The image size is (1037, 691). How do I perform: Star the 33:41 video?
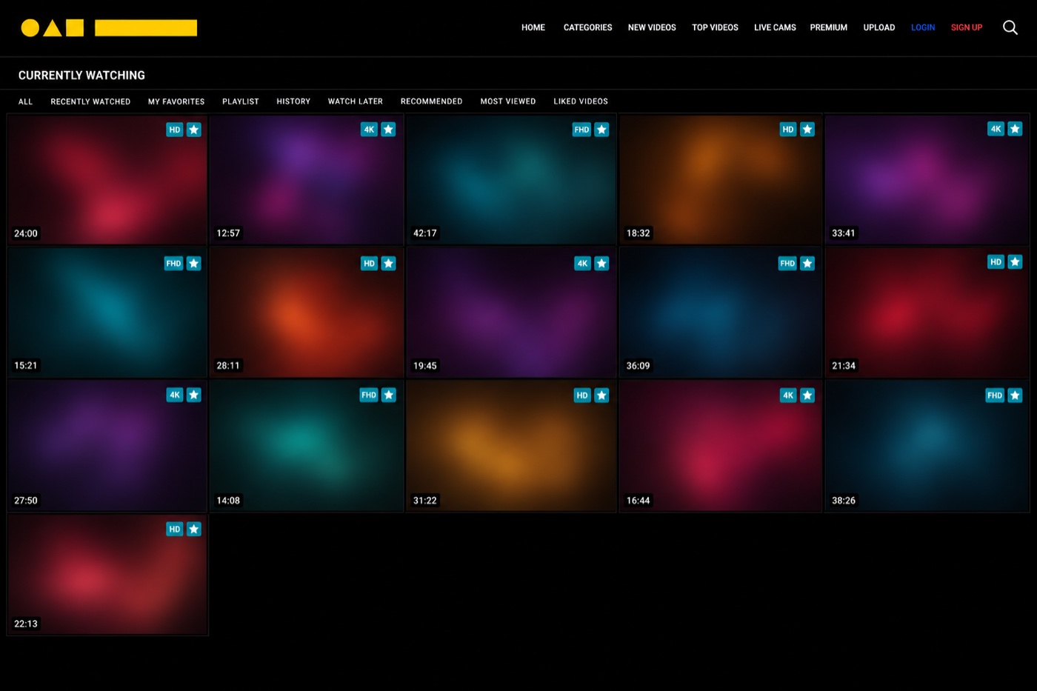[x=1015, y=129]
